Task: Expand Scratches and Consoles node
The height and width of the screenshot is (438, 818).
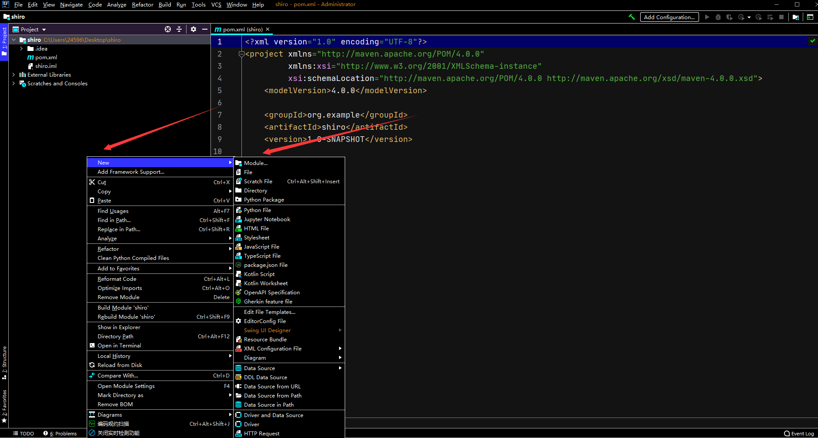Action: click(14, 83)
